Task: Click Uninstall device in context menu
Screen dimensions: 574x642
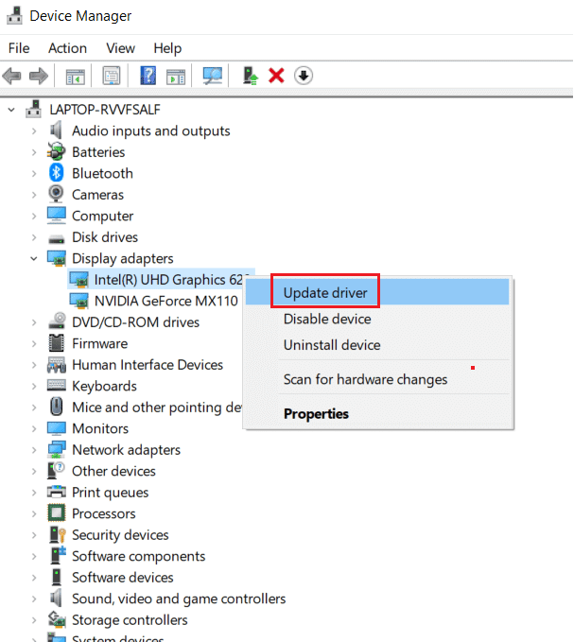Action: coord(332,345)
